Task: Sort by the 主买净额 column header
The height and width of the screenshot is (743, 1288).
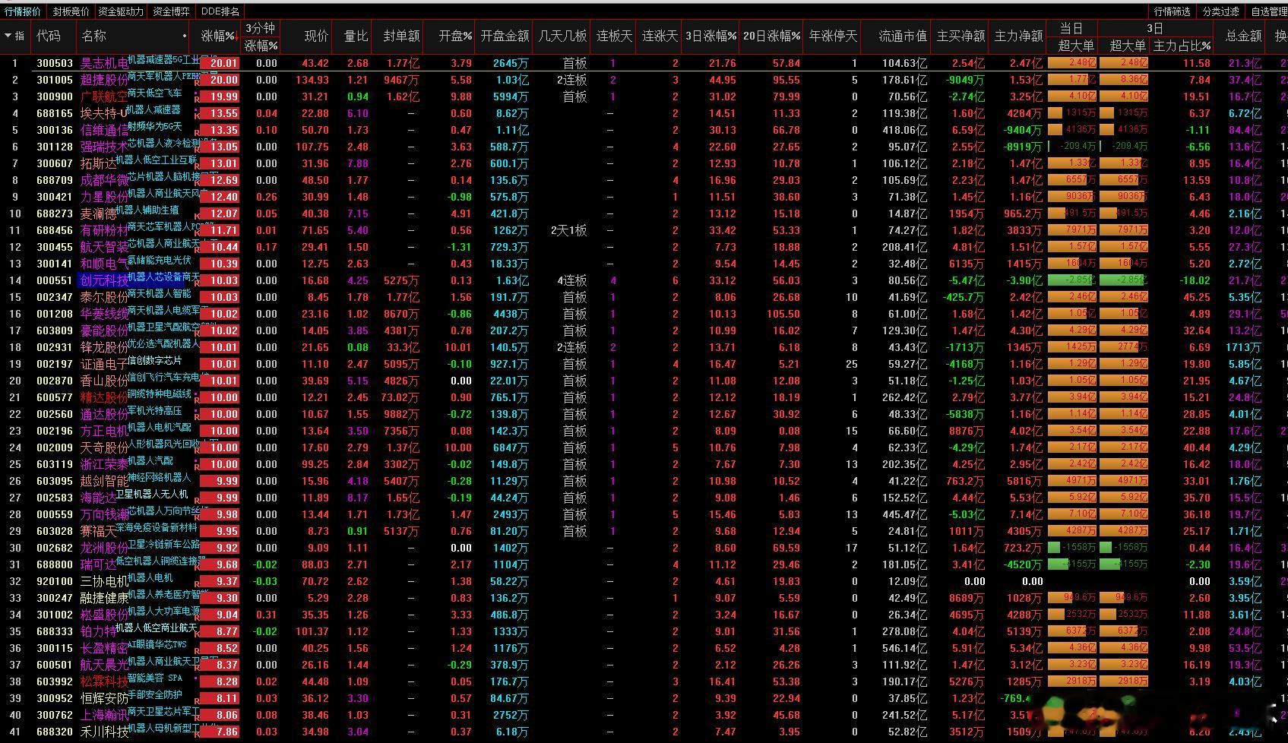Action: [x=960, y=36]
